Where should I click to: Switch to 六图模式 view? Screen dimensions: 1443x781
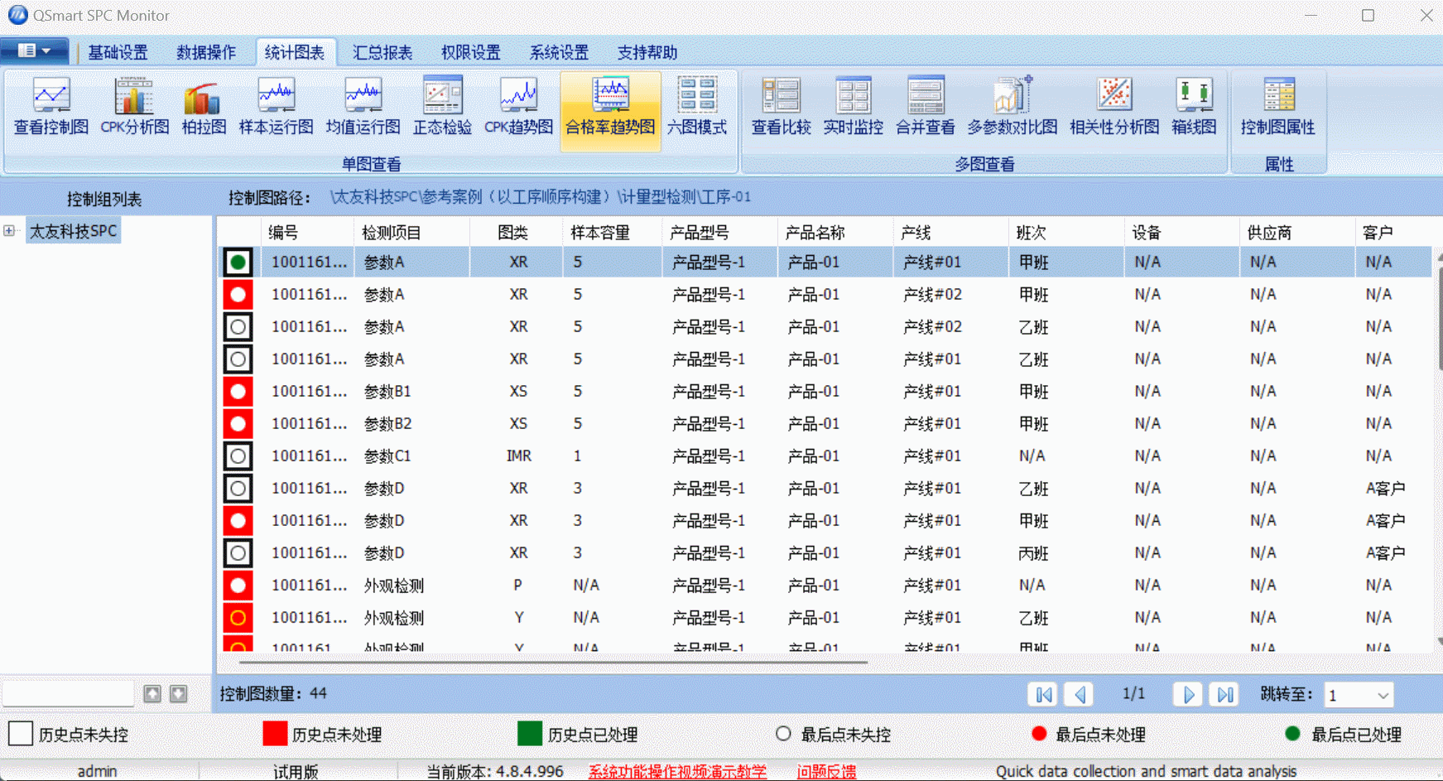coord(696,106)
